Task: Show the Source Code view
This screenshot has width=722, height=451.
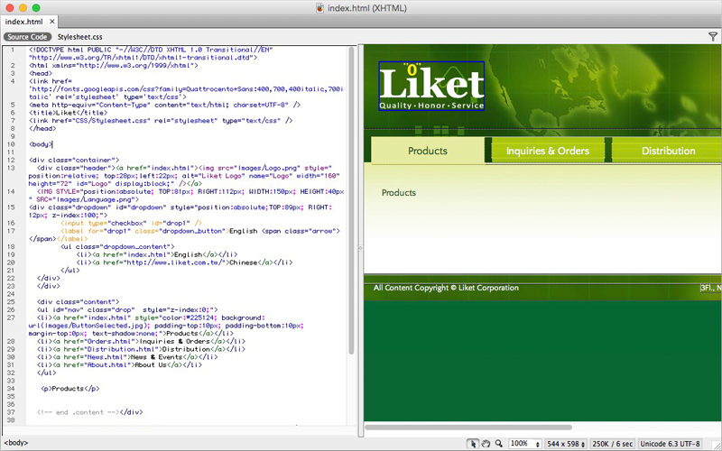Action: pyautogui.click(x=27, y=37)
